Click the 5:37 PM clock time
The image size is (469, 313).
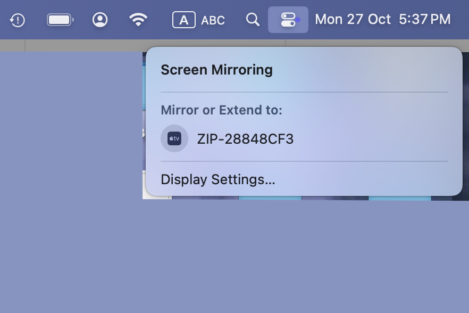(x=424, y=20)
